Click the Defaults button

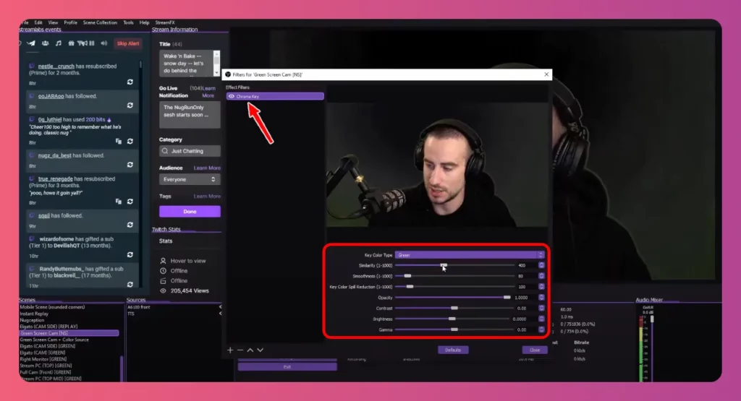point(453,350)
